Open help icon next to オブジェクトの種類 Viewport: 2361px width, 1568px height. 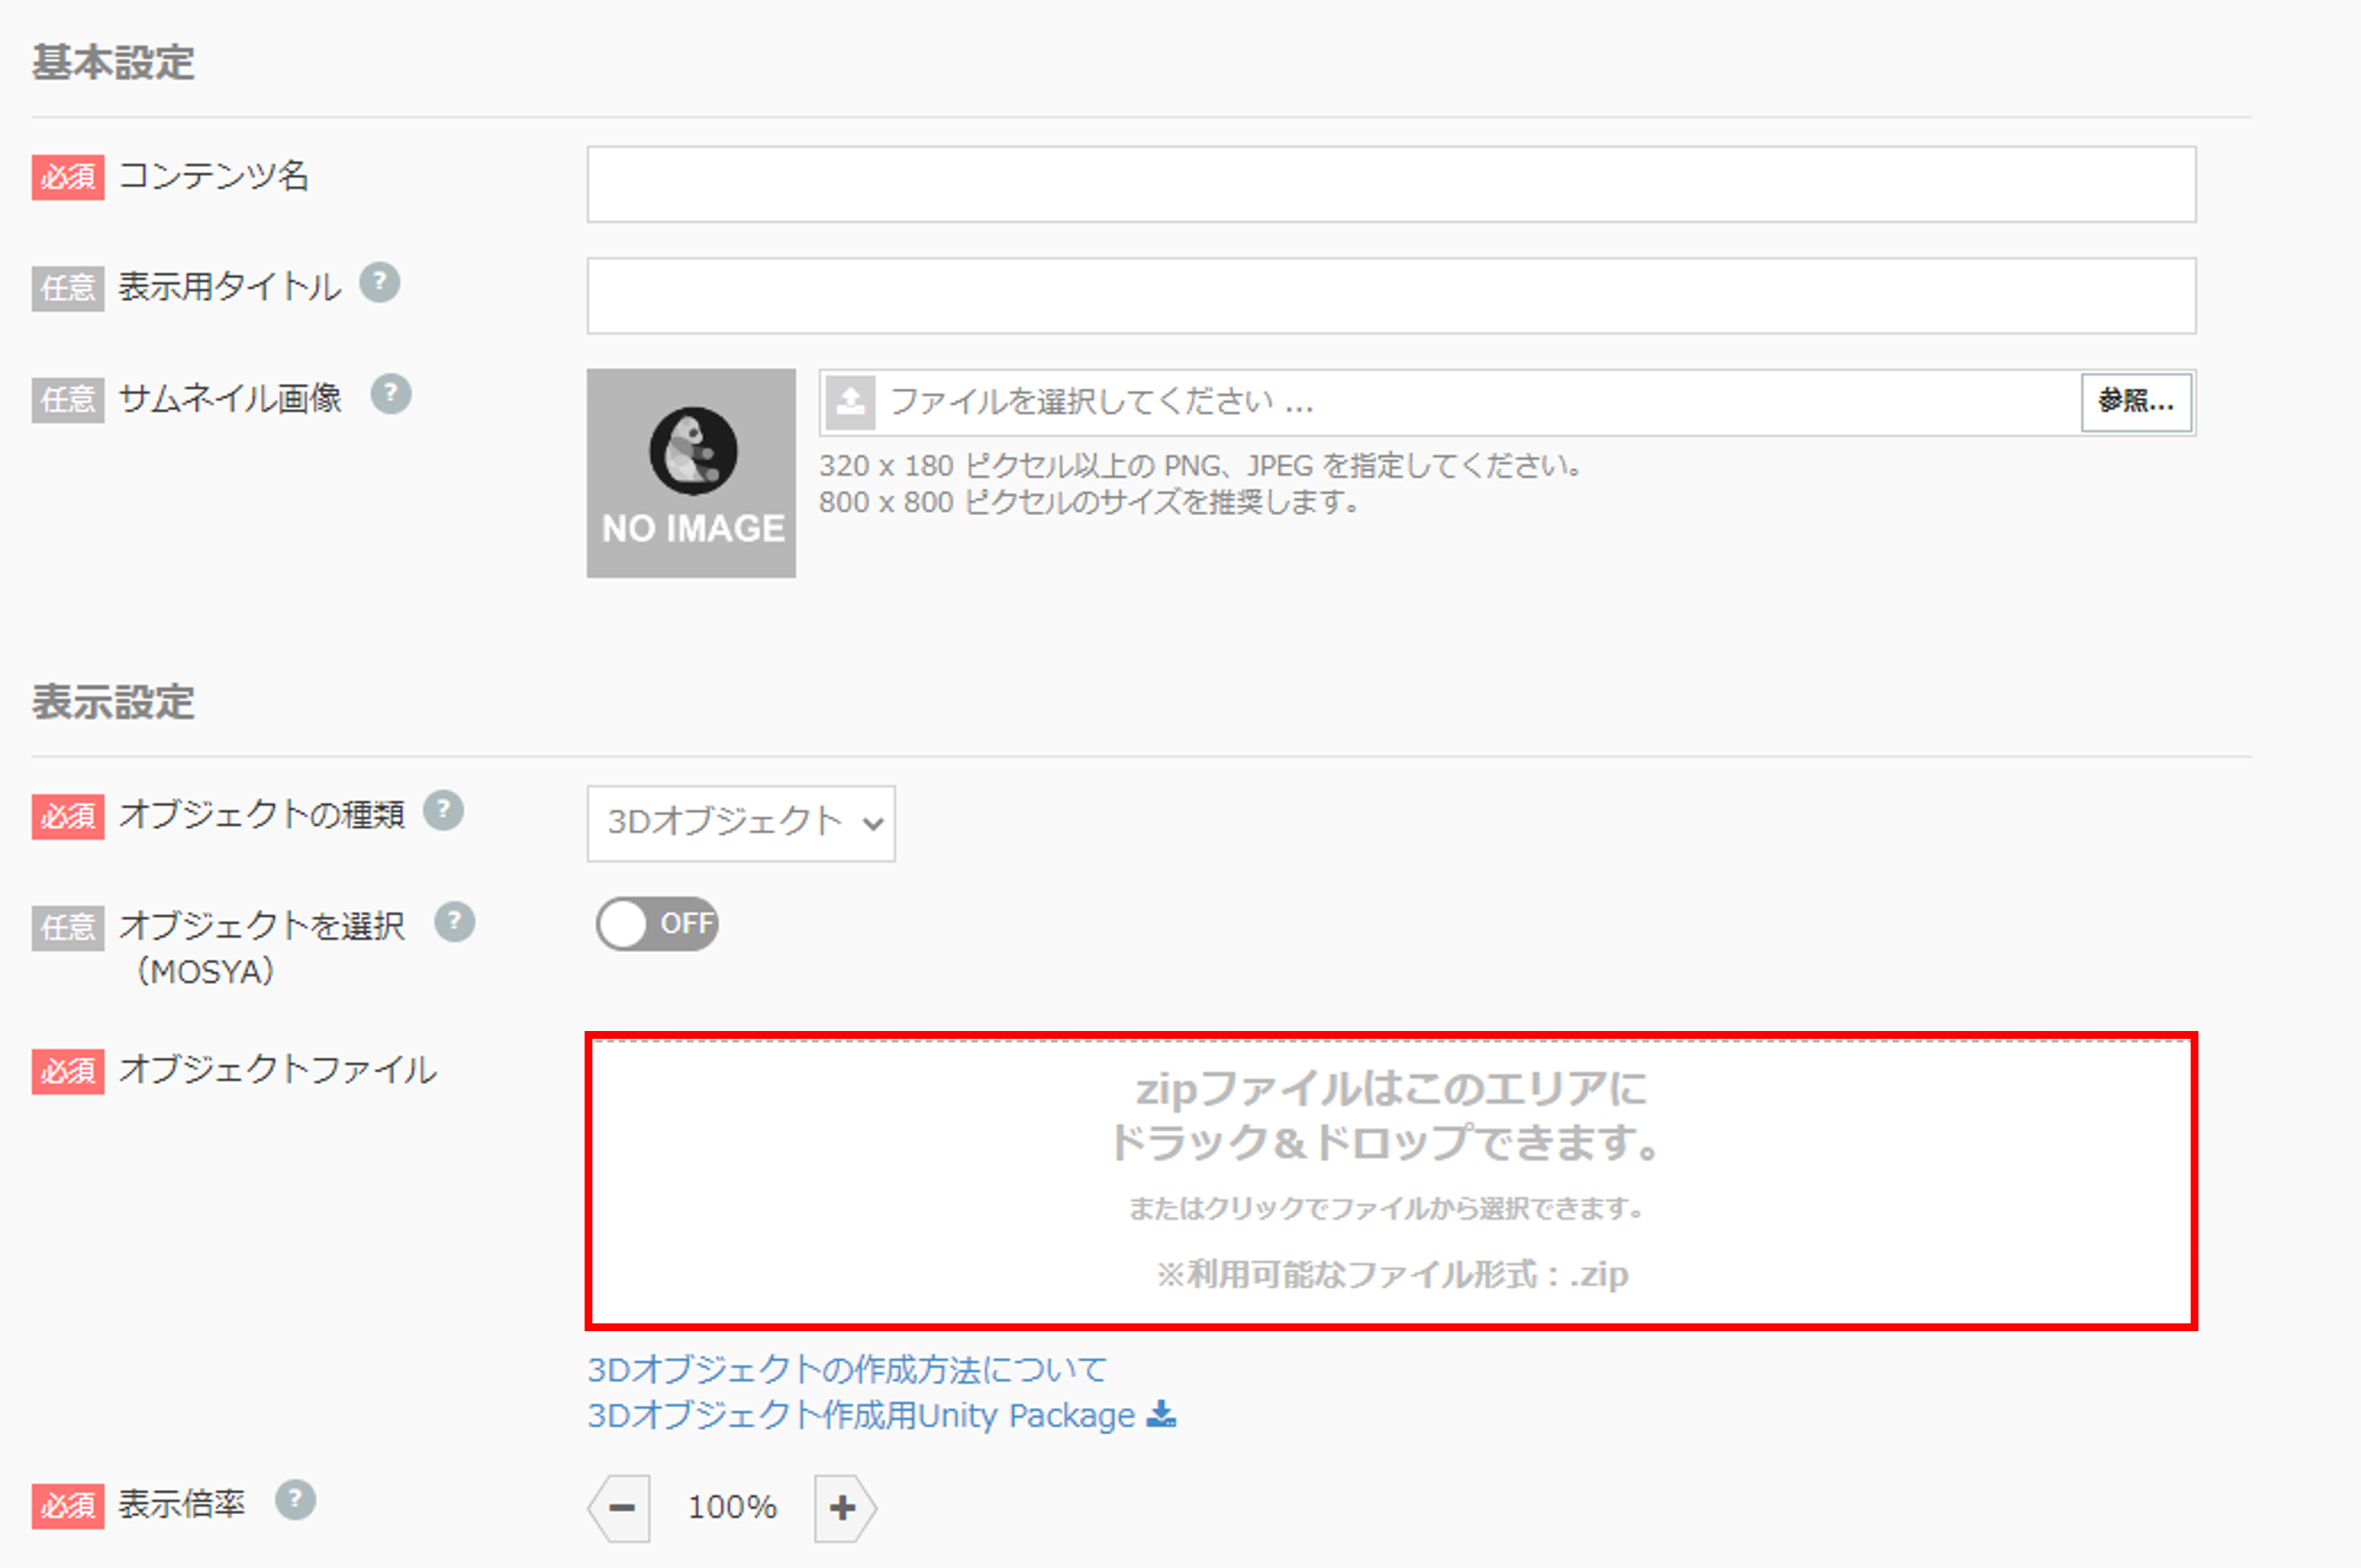443,810
